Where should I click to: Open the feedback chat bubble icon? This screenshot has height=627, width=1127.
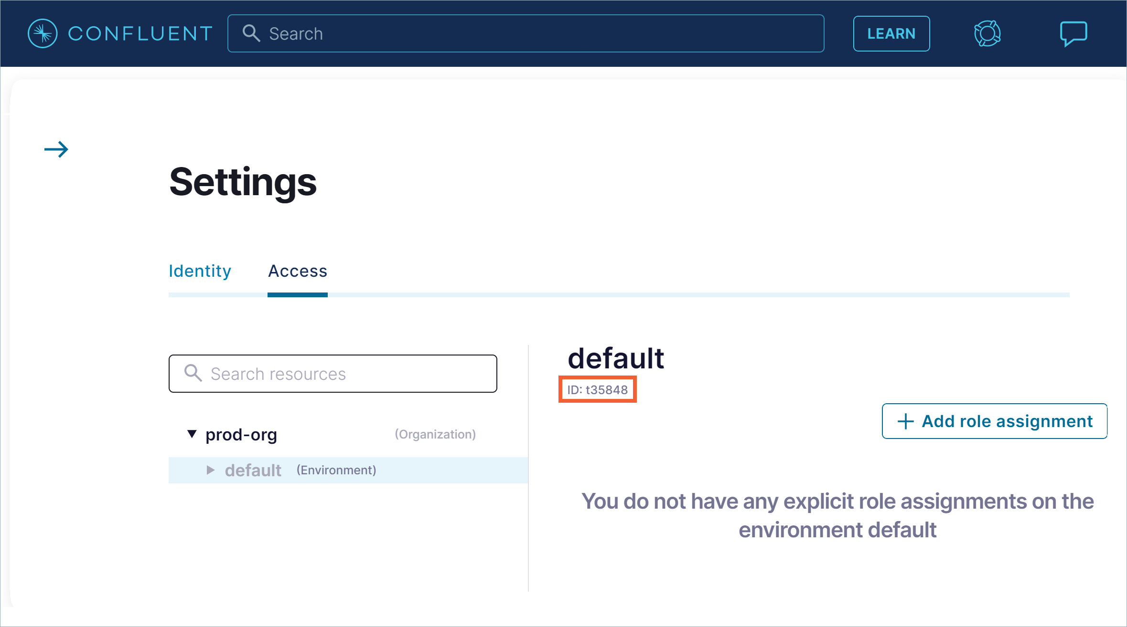pos(1073,33)
